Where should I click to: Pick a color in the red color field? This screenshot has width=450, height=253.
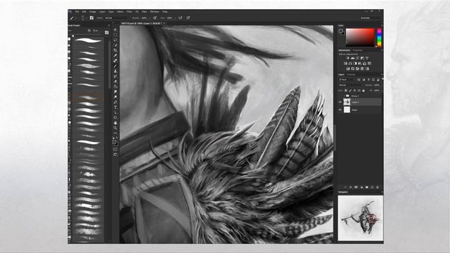click(x=360, y=37)
